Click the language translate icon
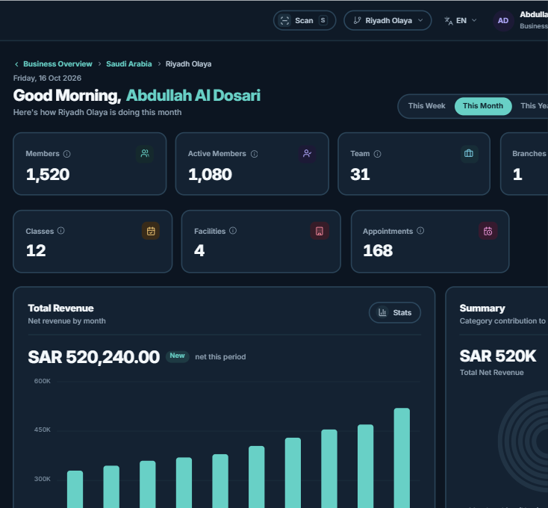548x508 pixels. tap(449, 21)
